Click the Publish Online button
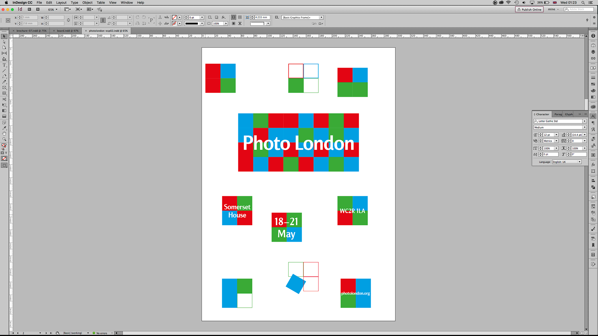598x336 pixels. click(x=529, y=9)
